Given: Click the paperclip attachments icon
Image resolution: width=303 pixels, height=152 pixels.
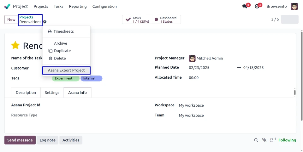Looking at the screenshot, I should [x=264, y=140].
